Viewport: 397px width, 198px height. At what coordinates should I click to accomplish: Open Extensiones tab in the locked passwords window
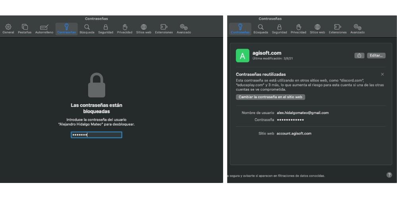click(x=164, y=29)
